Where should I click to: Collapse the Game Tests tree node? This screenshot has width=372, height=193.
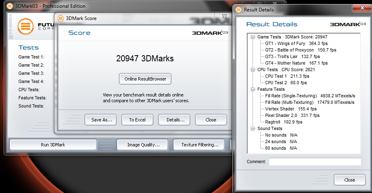pyautogui.click(x=253, y=37)
